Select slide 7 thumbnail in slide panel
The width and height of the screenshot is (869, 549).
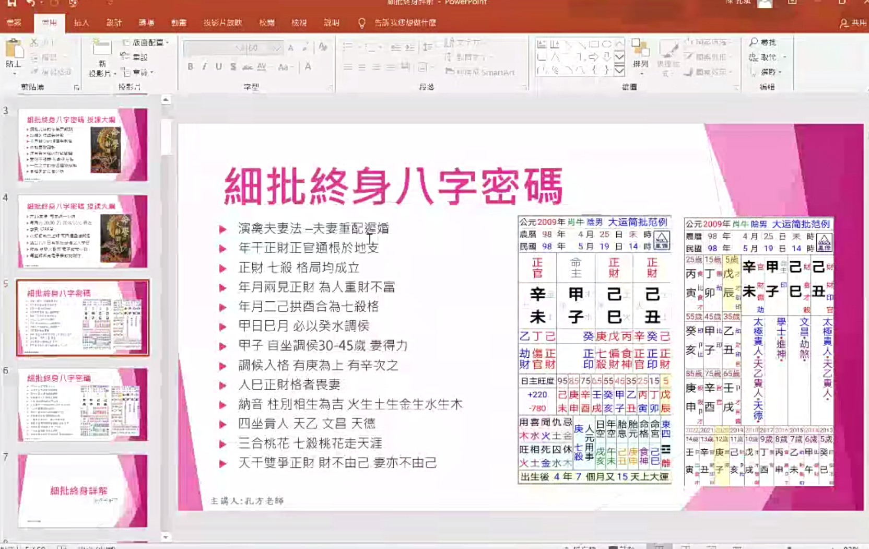[83, 490]
